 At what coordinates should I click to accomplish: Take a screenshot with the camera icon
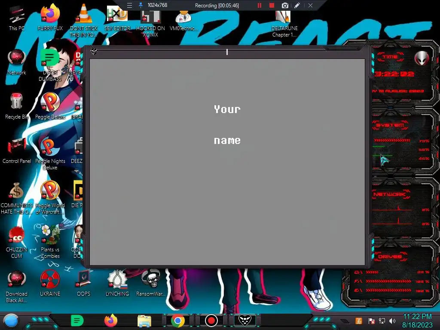(285, 5)
